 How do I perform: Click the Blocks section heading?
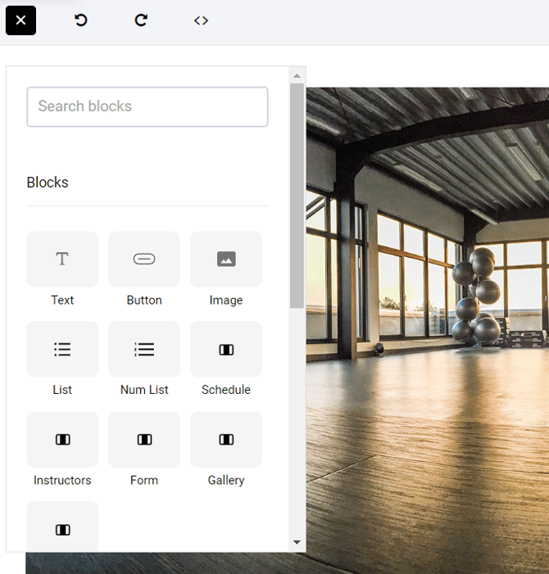coord(48,183)
